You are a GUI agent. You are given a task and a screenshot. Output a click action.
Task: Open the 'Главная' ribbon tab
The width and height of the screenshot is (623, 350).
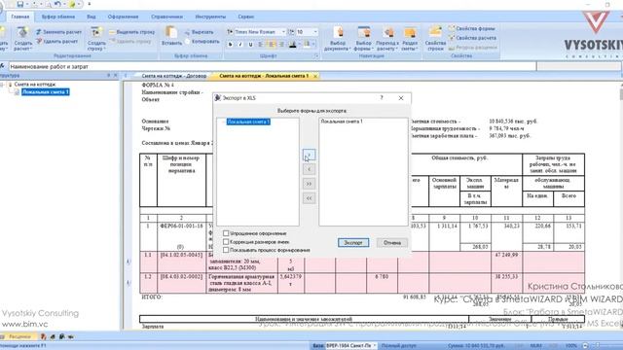click(x=20, y=17)
